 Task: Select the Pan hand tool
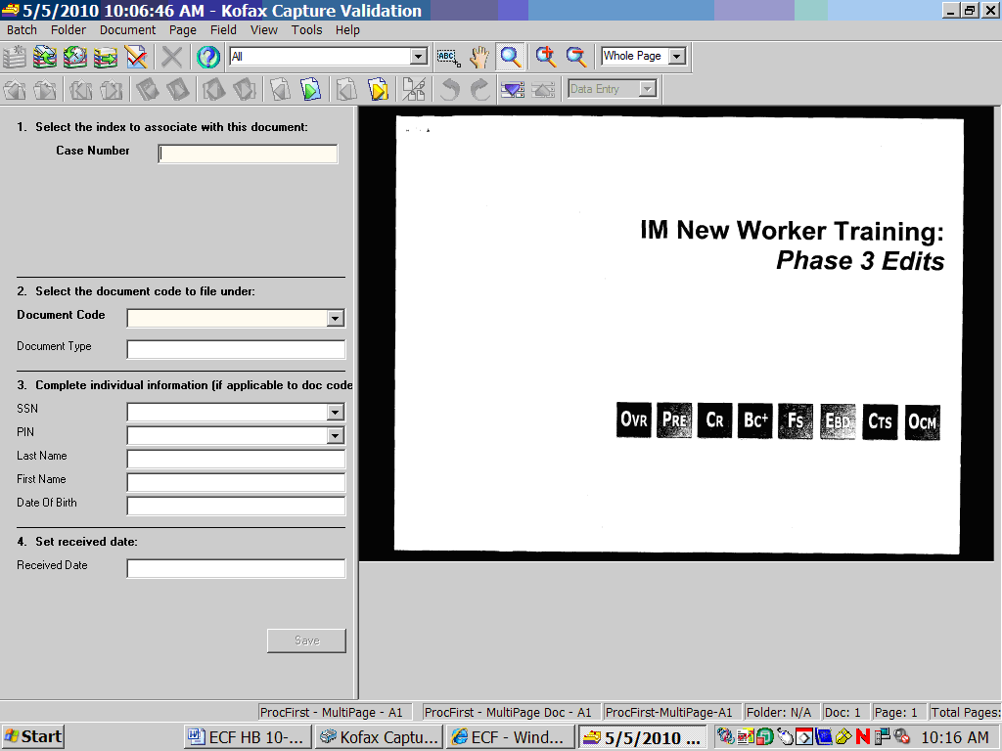(478, 57)
